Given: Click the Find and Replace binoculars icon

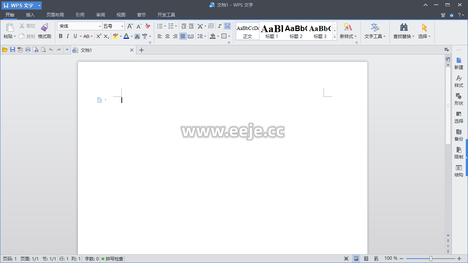Looking at the screenshot, I should click(404, 28).
